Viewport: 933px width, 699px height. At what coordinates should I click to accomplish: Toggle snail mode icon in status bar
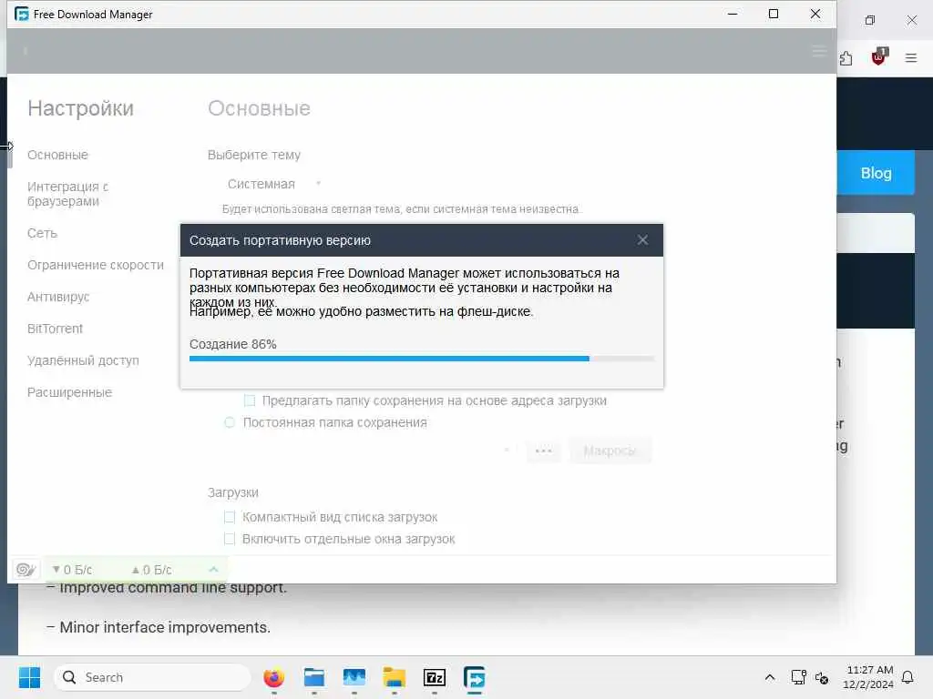click(25, 570)
